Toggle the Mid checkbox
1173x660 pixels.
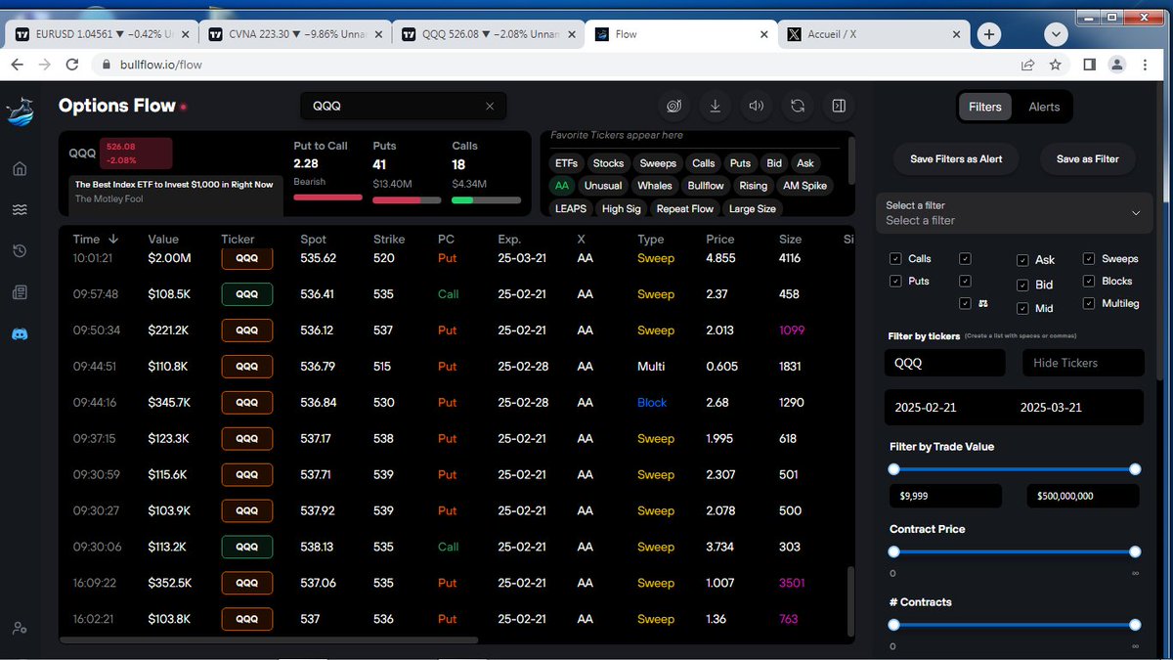point(1022,308)
